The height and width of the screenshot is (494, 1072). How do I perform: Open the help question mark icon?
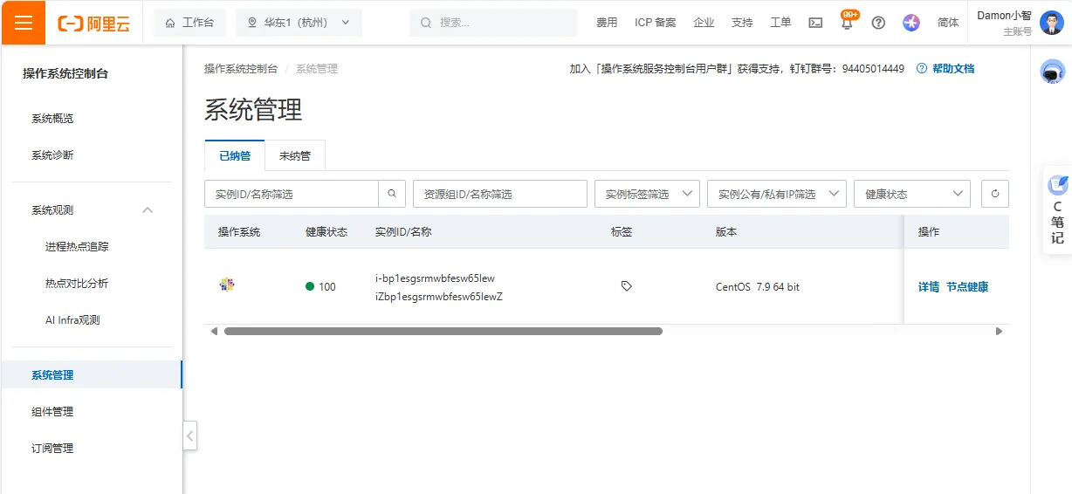pyautogui.click(x=878, y=23)
